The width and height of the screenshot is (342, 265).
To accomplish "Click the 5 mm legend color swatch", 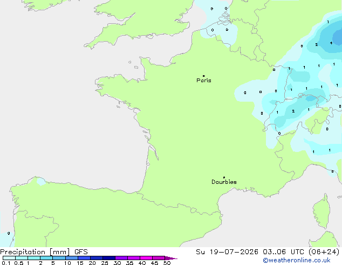I will (59, 258).
